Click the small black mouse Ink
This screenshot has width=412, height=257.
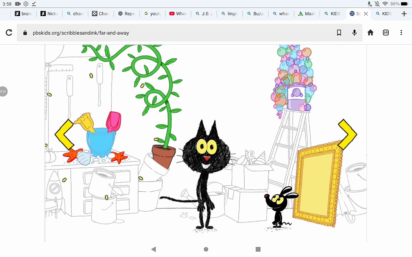click(279, 208)
